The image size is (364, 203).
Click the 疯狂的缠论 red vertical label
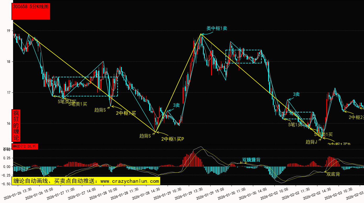click(x=16, y=125)
